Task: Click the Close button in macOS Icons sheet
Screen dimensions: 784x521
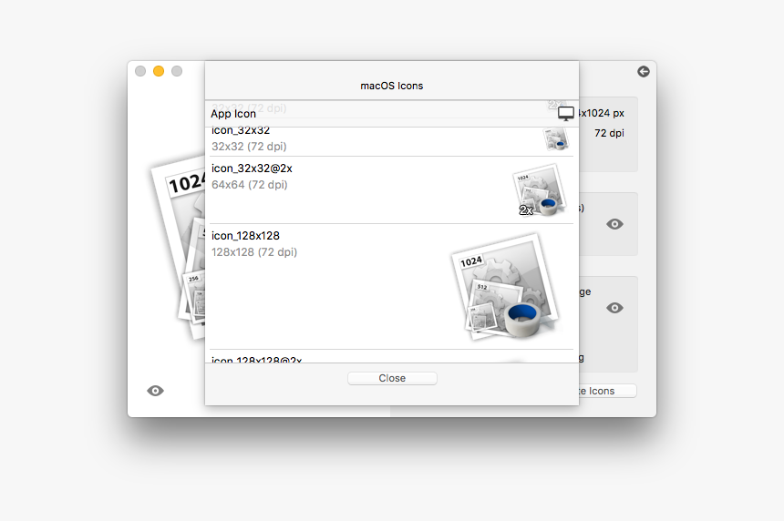Action: coord(392,378)
